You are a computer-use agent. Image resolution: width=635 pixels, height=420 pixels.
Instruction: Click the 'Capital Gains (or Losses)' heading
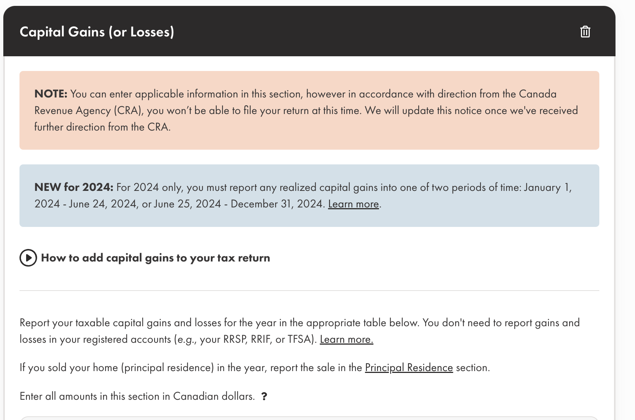[97, 32]
